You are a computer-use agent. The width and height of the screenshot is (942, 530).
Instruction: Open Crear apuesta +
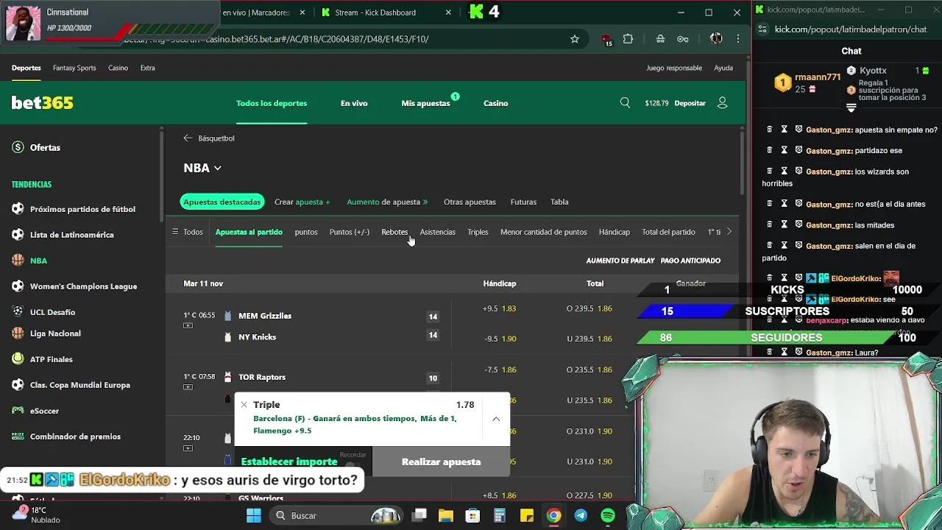pyautogui.click(x=302, y=202)
